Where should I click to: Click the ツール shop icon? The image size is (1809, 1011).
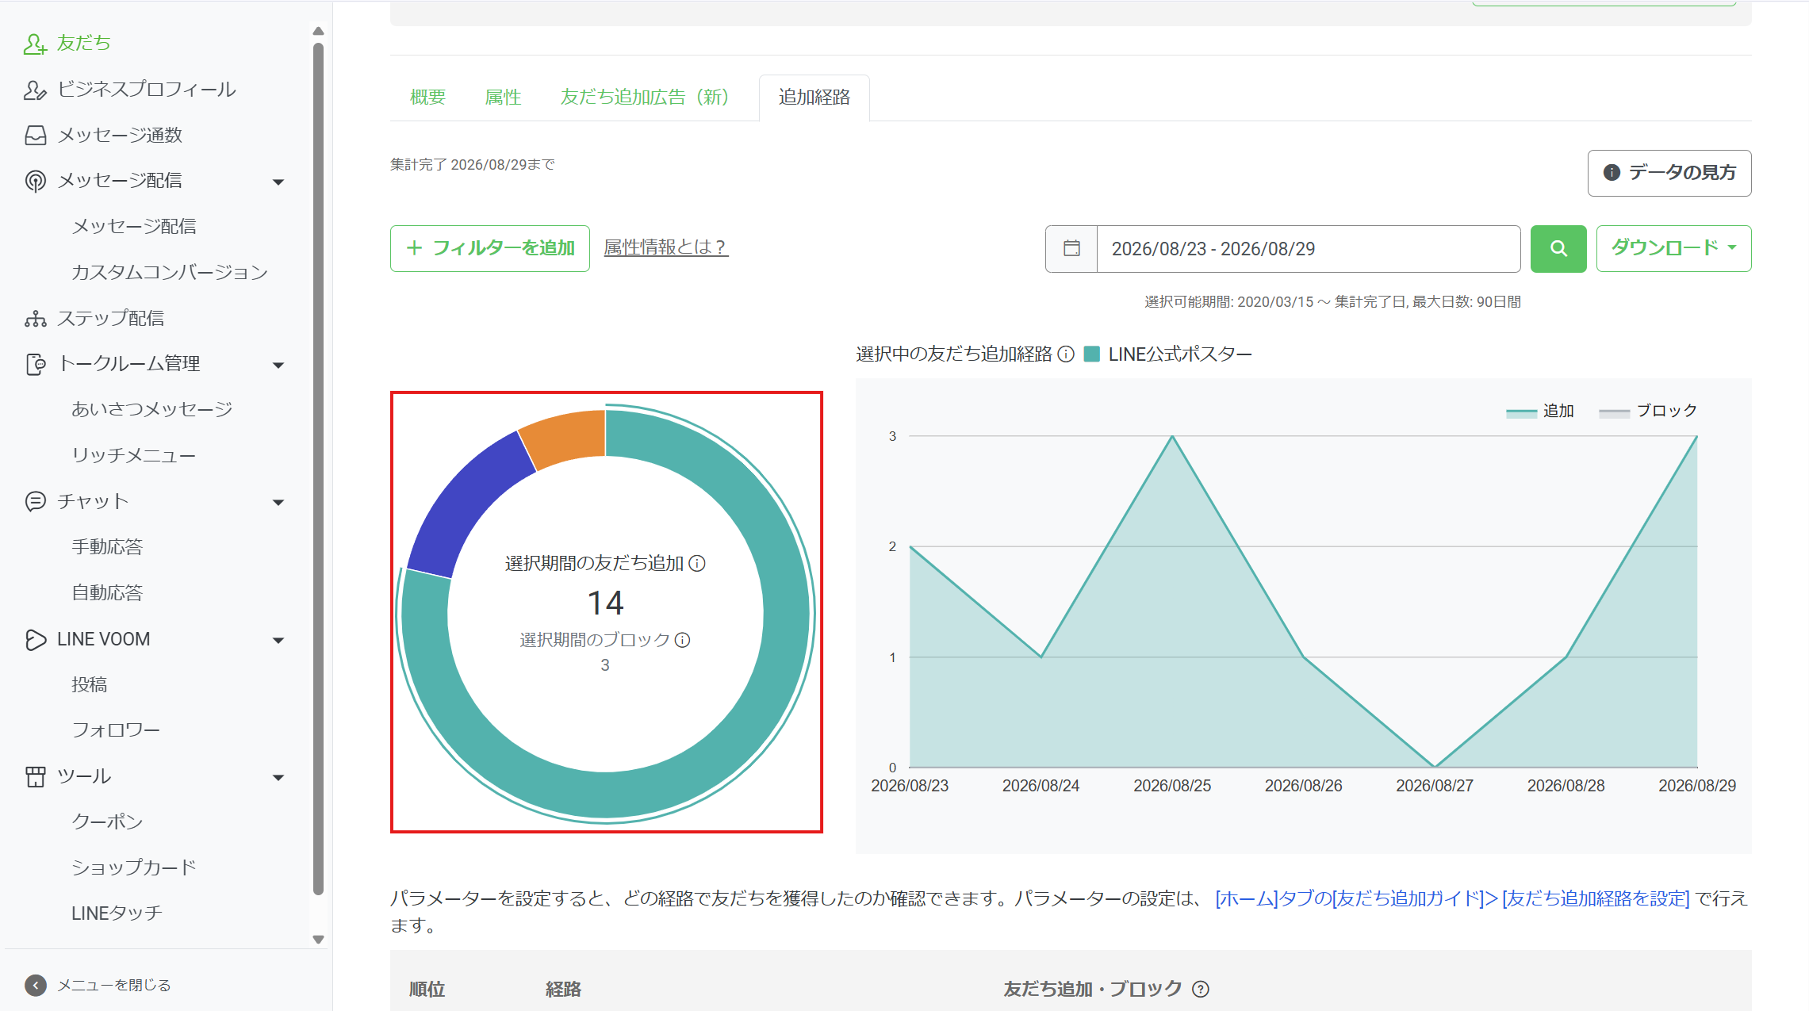35,776
